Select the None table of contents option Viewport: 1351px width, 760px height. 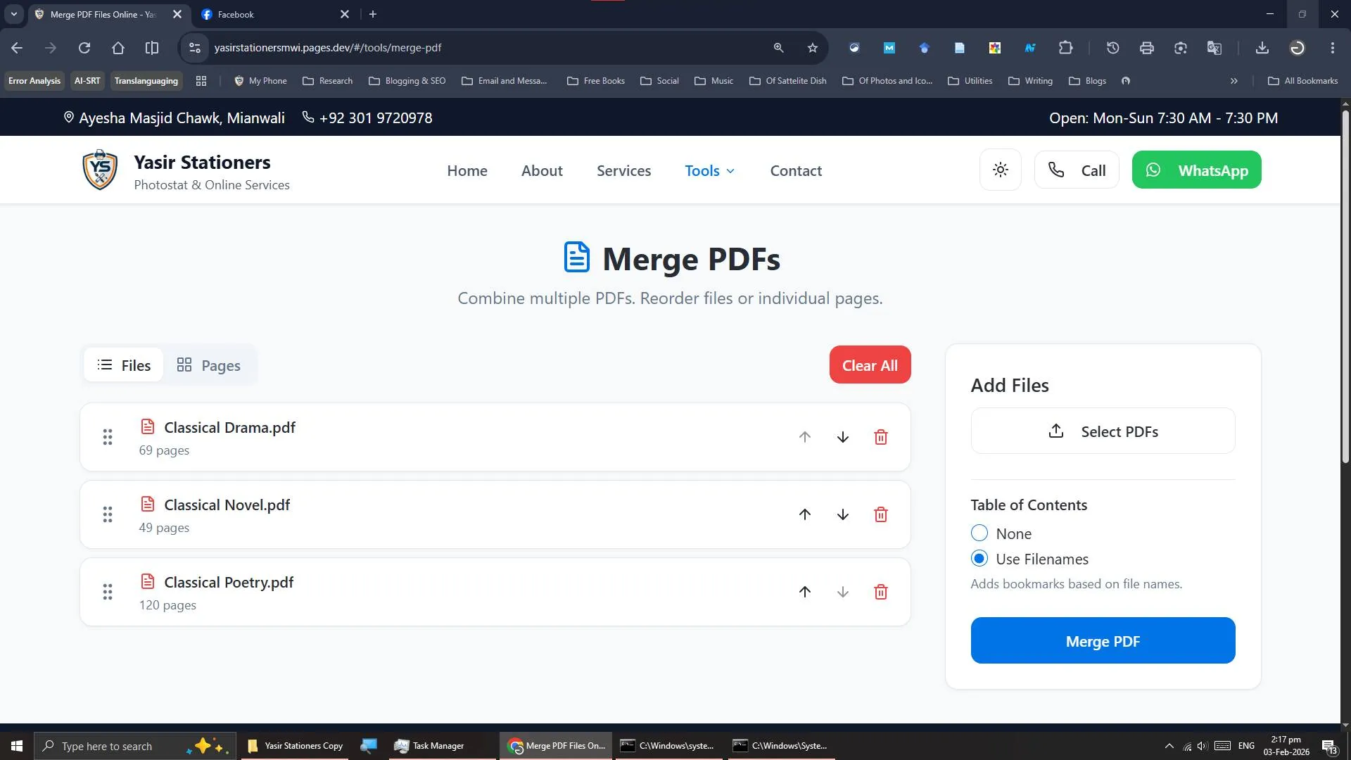(979, 533)
